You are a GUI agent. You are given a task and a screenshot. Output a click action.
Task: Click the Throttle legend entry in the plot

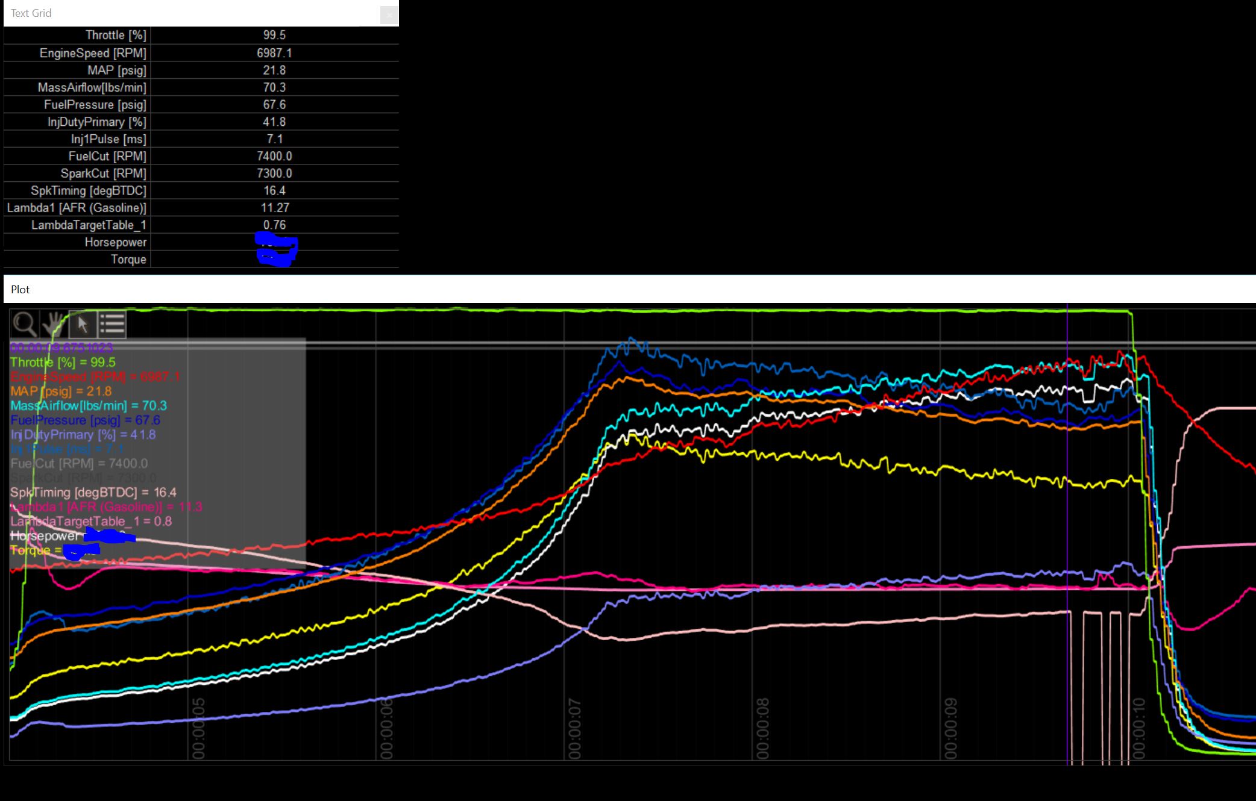click(x=63, y=363)
